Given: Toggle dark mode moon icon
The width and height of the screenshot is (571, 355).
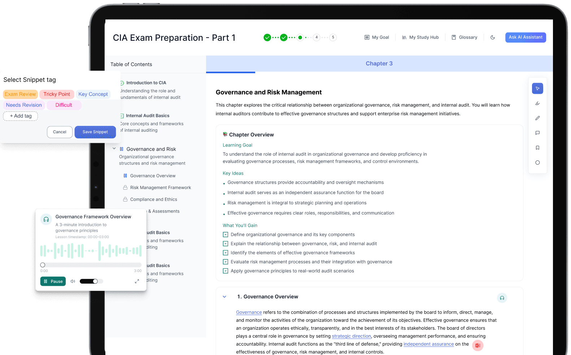Looking at the screenshot, I should (493, 37).
